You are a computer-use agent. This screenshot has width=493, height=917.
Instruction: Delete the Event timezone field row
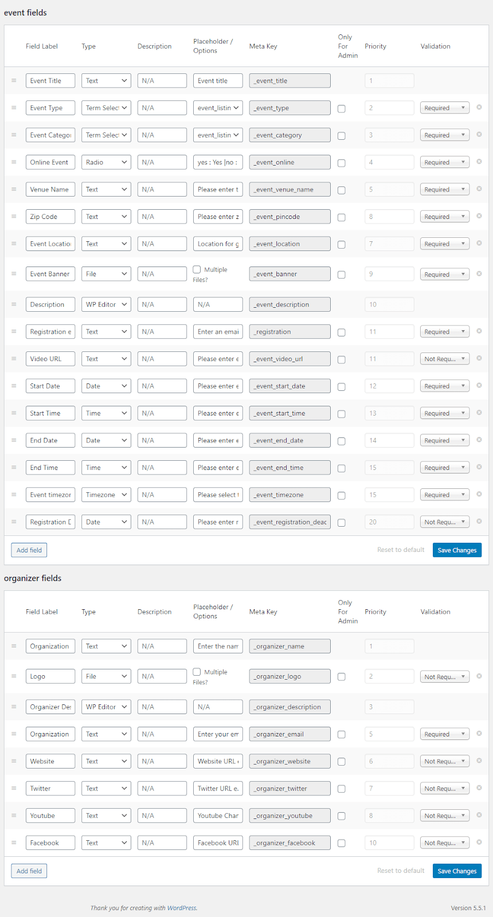[479, 495]
